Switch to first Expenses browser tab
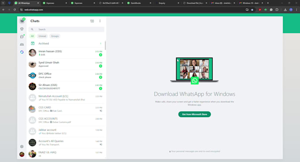The height and width of the screenshot is (162, 300). 54,3
